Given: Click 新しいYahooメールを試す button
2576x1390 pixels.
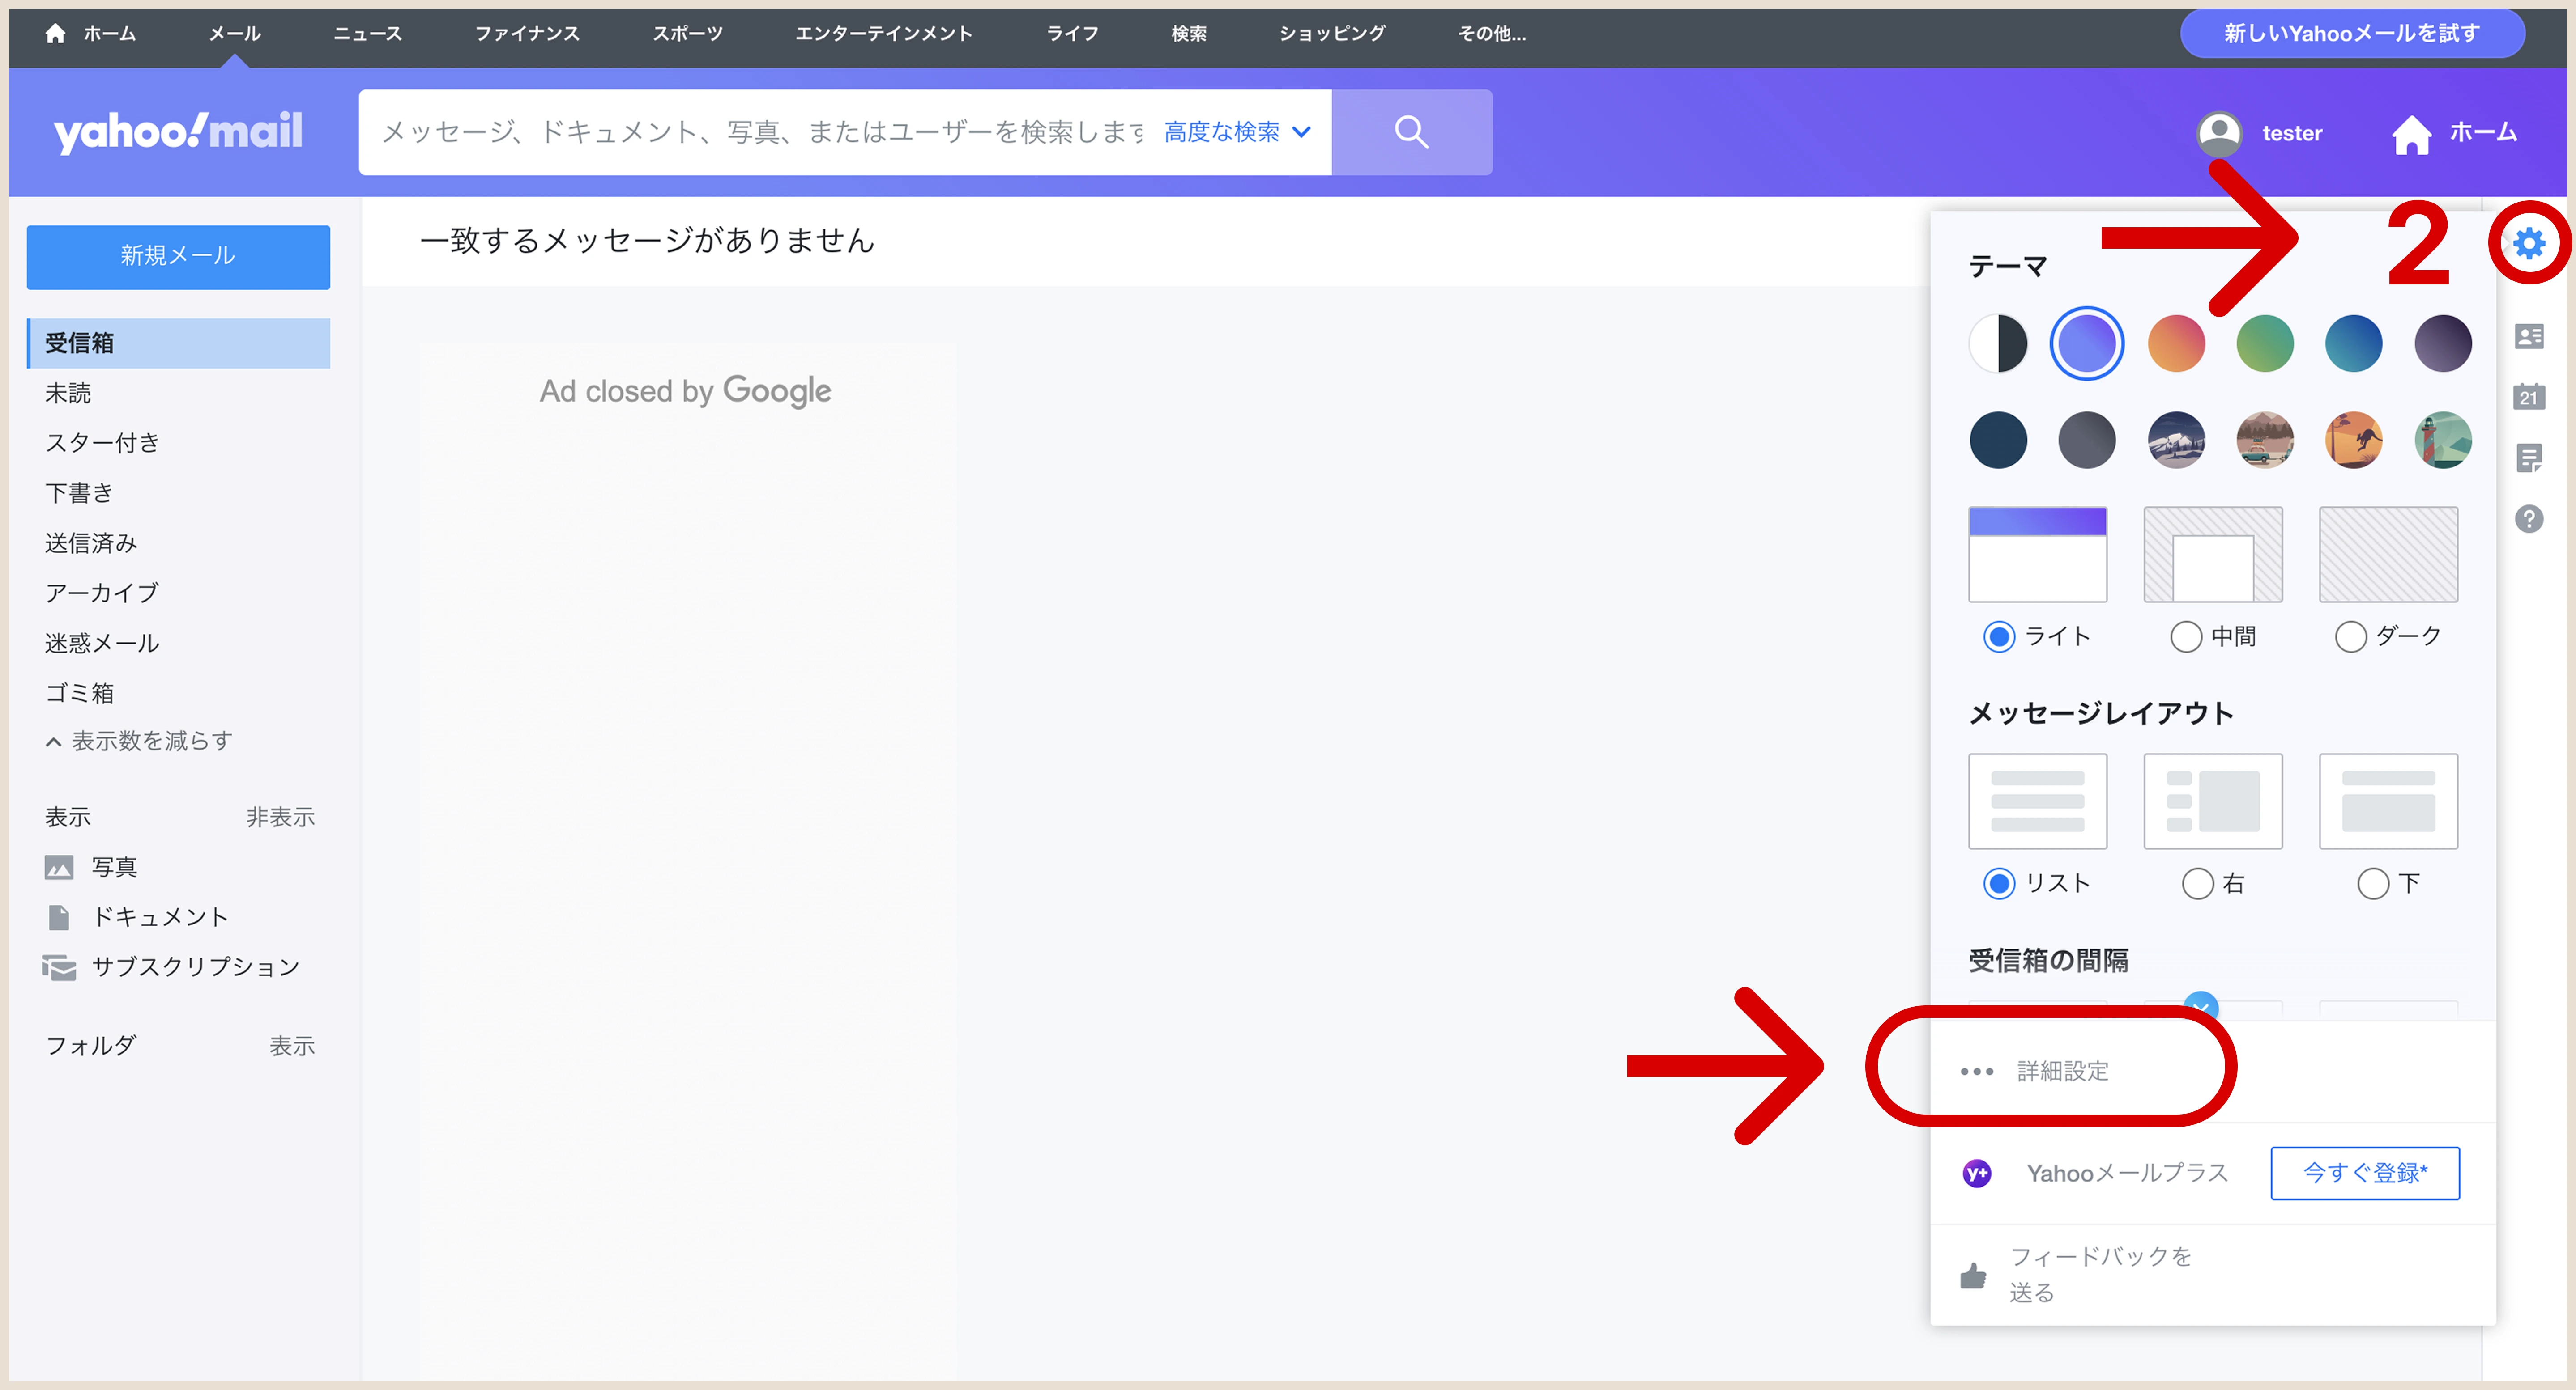Looking at the screenshot, I should pos(2352,33).
